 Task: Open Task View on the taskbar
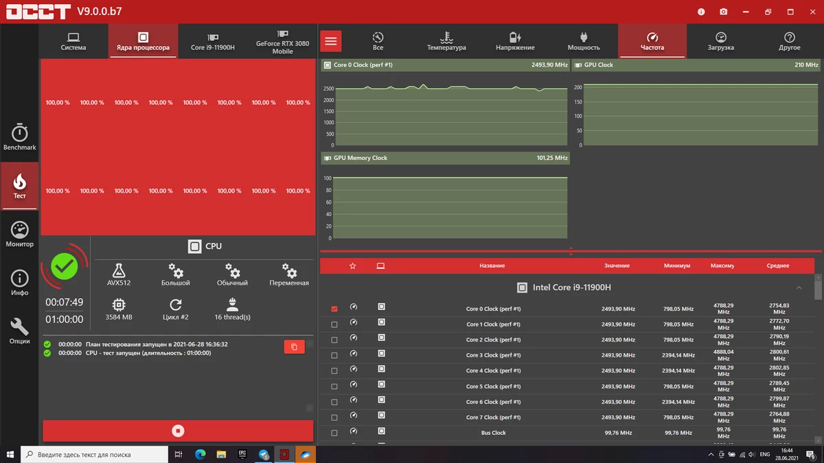point(178,454)
